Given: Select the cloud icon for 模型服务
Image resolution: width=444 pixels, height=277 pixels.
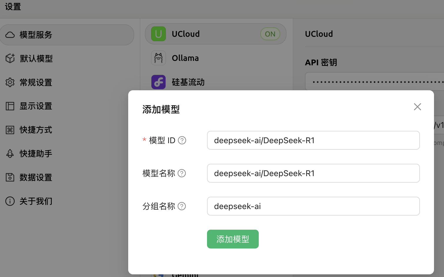Looking at the screenshot, I should (10, 35).
